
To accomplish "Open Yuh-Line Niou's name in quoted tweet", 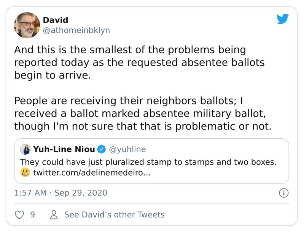I will pyautogui.click(x=64, y=149).
